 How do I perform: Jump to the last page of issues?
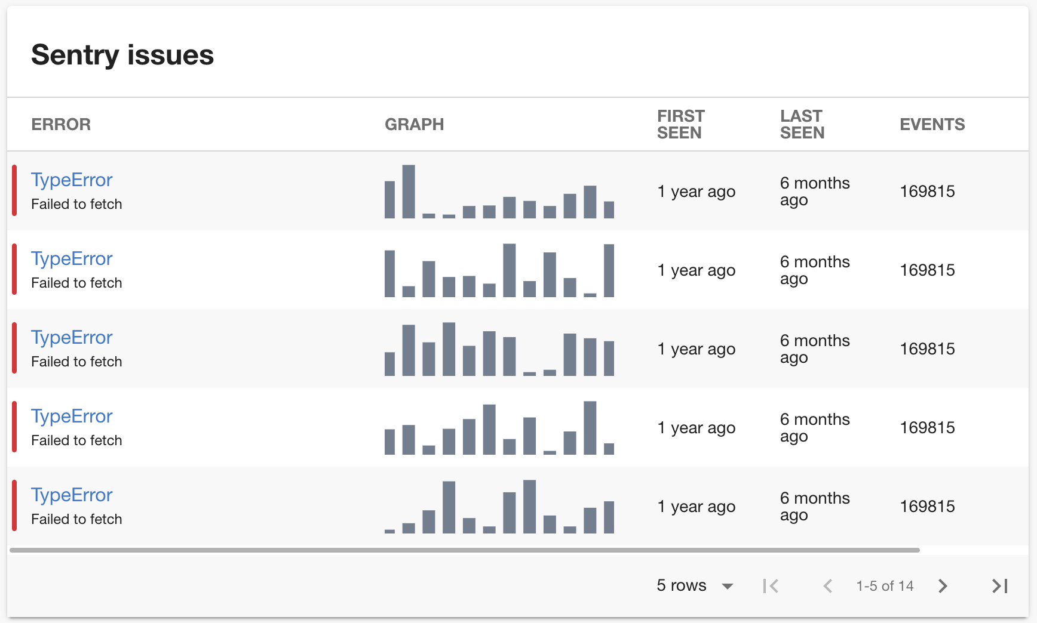[x=1000, y=586]
